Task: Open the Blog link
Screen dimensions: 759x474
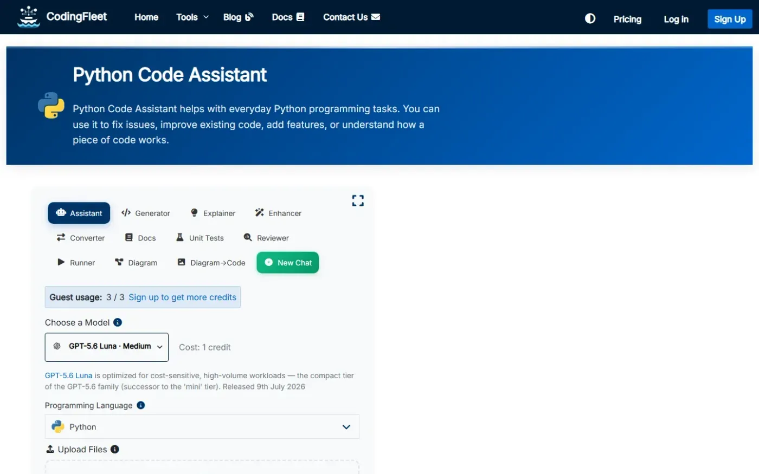Action: pos(239,17)
